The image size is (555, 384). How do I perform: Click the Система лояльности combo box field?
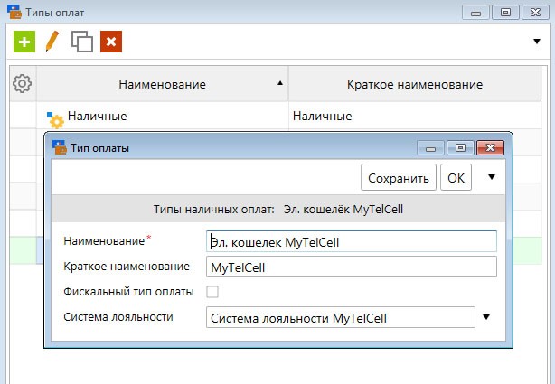pos(341,317)
